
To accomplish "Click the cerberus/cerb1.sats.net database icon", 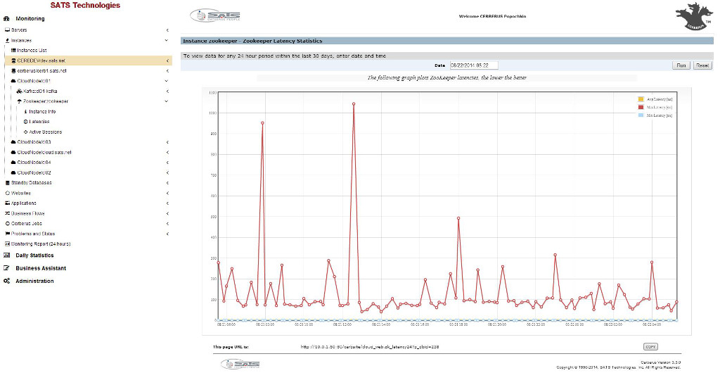I will click(x=13, y=71).
